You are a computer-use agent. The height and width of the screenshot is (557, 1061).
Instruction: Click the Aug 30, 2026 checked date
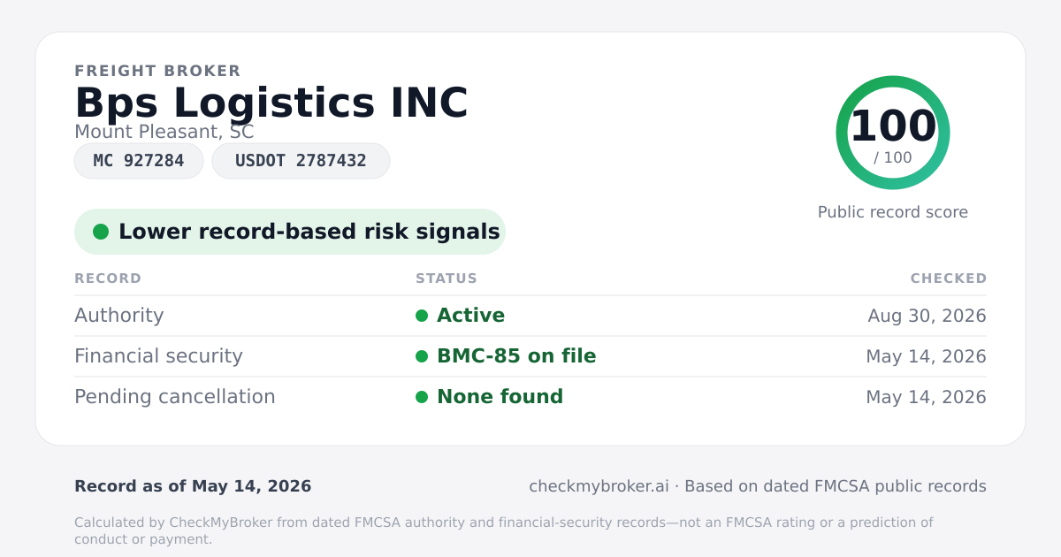point(927,316)
